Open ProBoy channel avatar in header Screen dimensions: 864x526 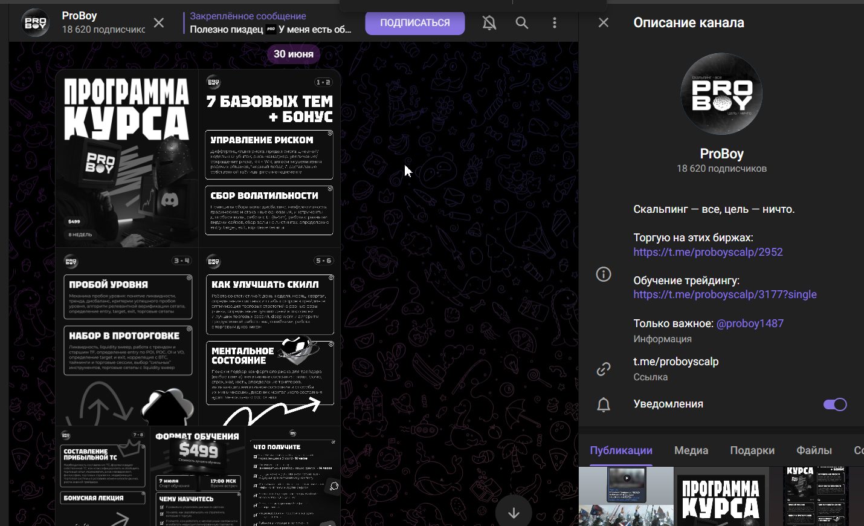[x=35, y=23]
